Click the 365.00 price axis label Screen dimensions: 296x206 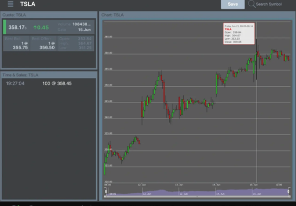(108, 37)
